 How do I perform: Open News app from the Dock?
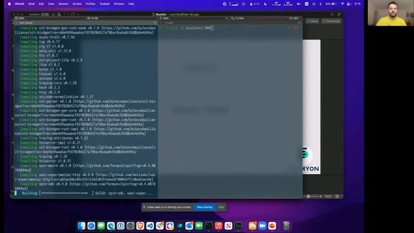coord(228,226)
